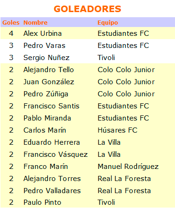Click the goal count 4 for Alex Urbina
Screen dimensions: 175x208
click(11, 34)
